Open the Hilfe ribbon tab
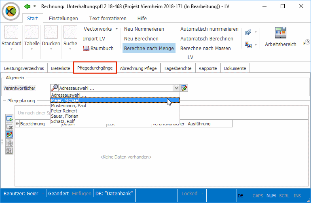311x203 pixels. tap(142, 19)
